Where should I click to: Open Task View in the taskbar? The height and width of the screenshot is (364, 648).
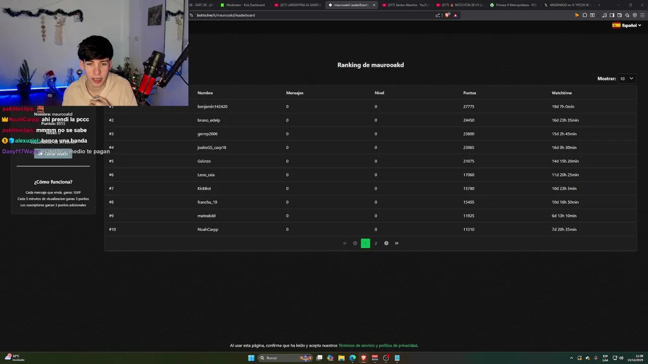tap(319, 358)
